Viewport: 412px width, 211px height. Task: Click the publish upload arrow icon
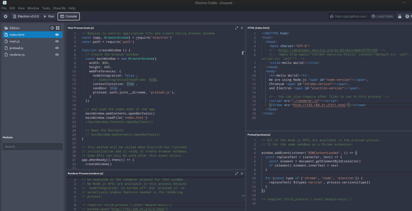(407, 16)
